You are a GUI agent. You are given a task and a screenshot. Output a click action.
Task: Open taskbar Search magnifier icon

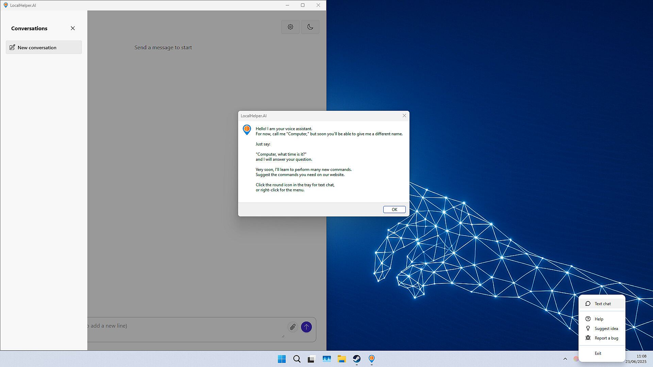tap(297, 359)
